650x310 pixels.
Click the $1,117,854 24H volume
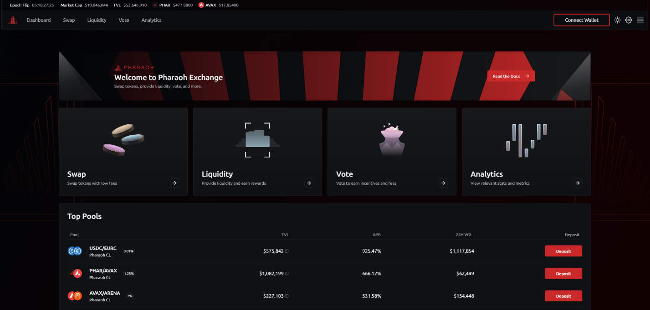pos(462,251)
